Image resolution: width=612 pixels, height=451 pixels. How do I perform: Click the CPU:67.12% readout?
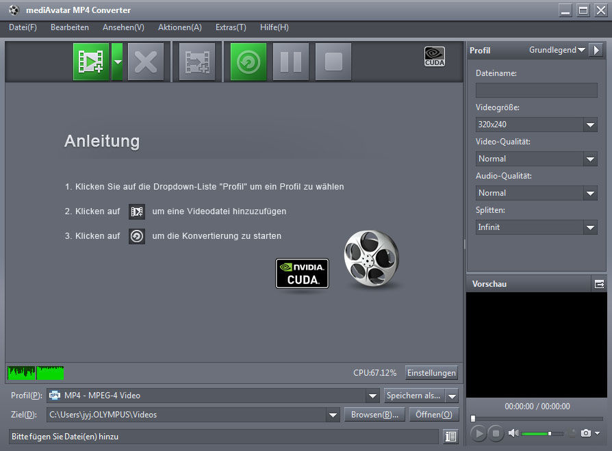374,373
